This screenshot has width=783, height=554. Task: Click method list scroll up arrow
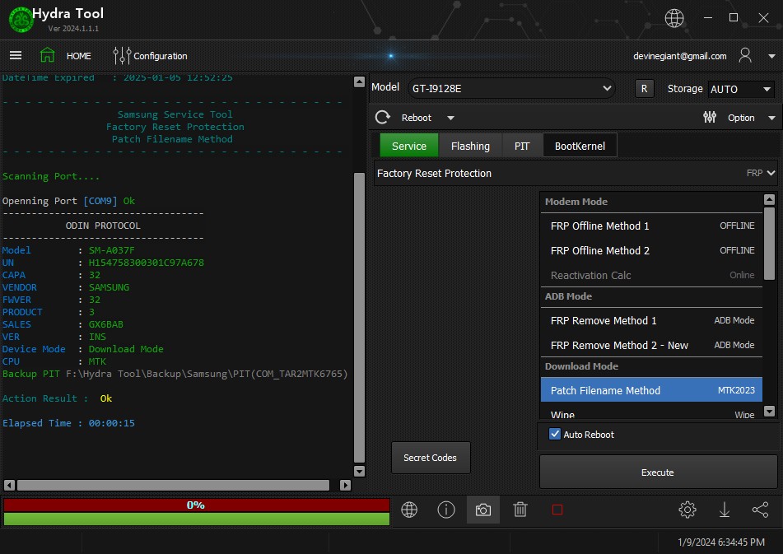point(770,200)
